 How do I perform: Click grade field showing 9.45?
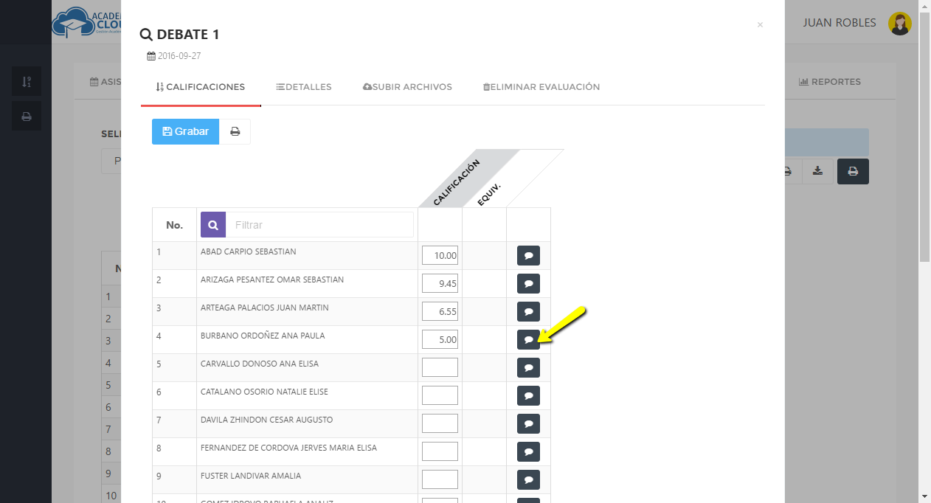[x=440, y=284]
